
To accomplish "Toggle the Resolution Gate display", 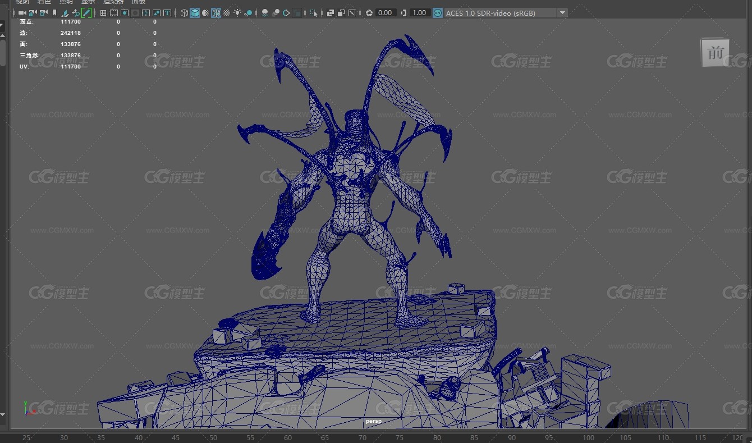I will (125, 13).
